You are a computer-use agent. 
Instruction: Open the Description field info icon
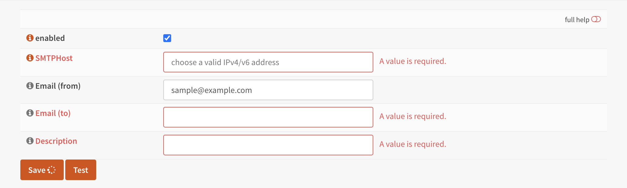pos(30,141)
